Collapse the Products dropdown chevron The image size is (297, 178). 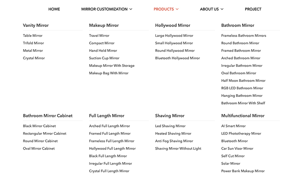(177, 9)
